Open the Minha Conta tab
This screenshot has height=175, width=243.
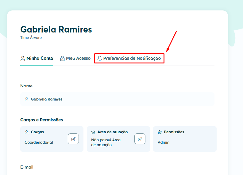coord(37,59)
